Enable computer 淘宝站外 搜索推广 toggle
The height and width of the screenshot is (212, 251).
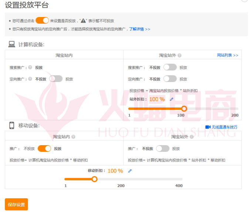[170, 67]
